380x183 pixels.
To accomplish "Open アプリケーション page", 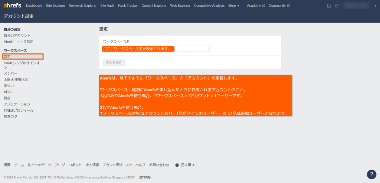I will point(17,104).
